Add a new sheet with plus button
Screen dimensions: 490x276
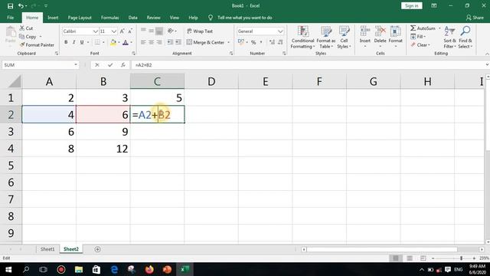point(97,249)
